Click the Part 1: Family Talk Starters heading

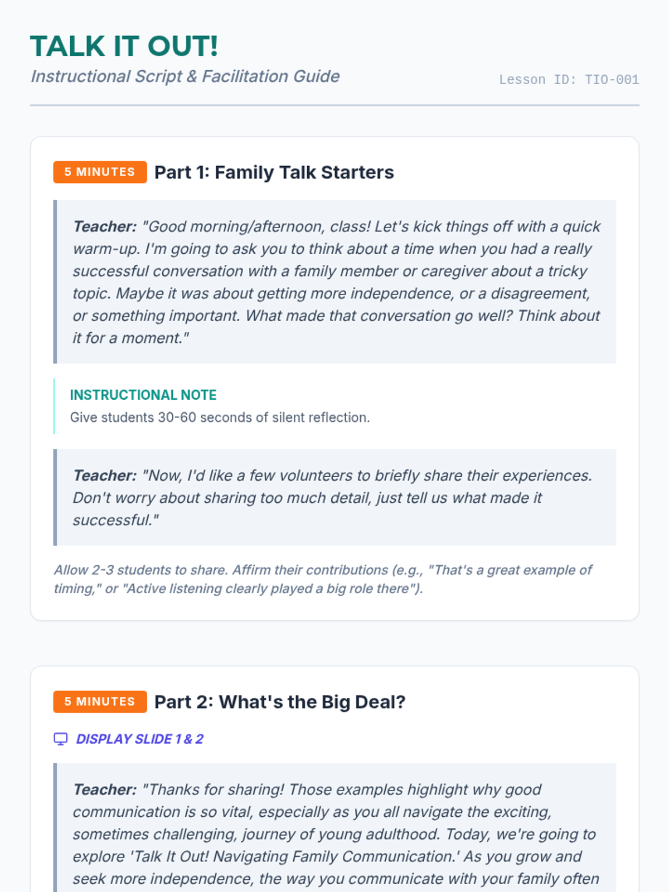pyautogui.click(x=274, y=172)
